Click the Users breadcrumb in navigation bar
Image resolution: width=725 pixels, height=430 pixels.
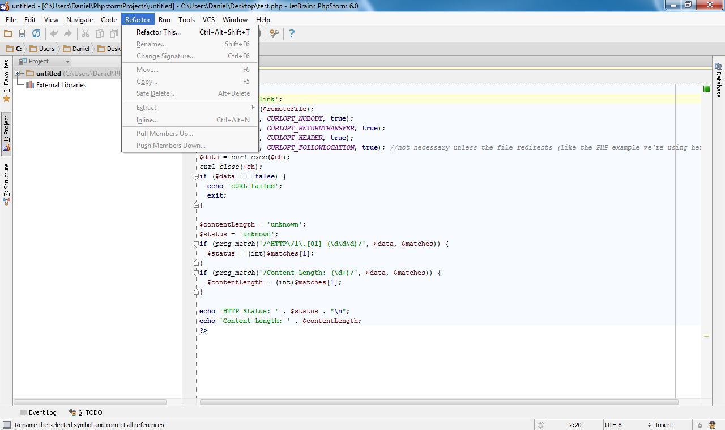point(42,49)
